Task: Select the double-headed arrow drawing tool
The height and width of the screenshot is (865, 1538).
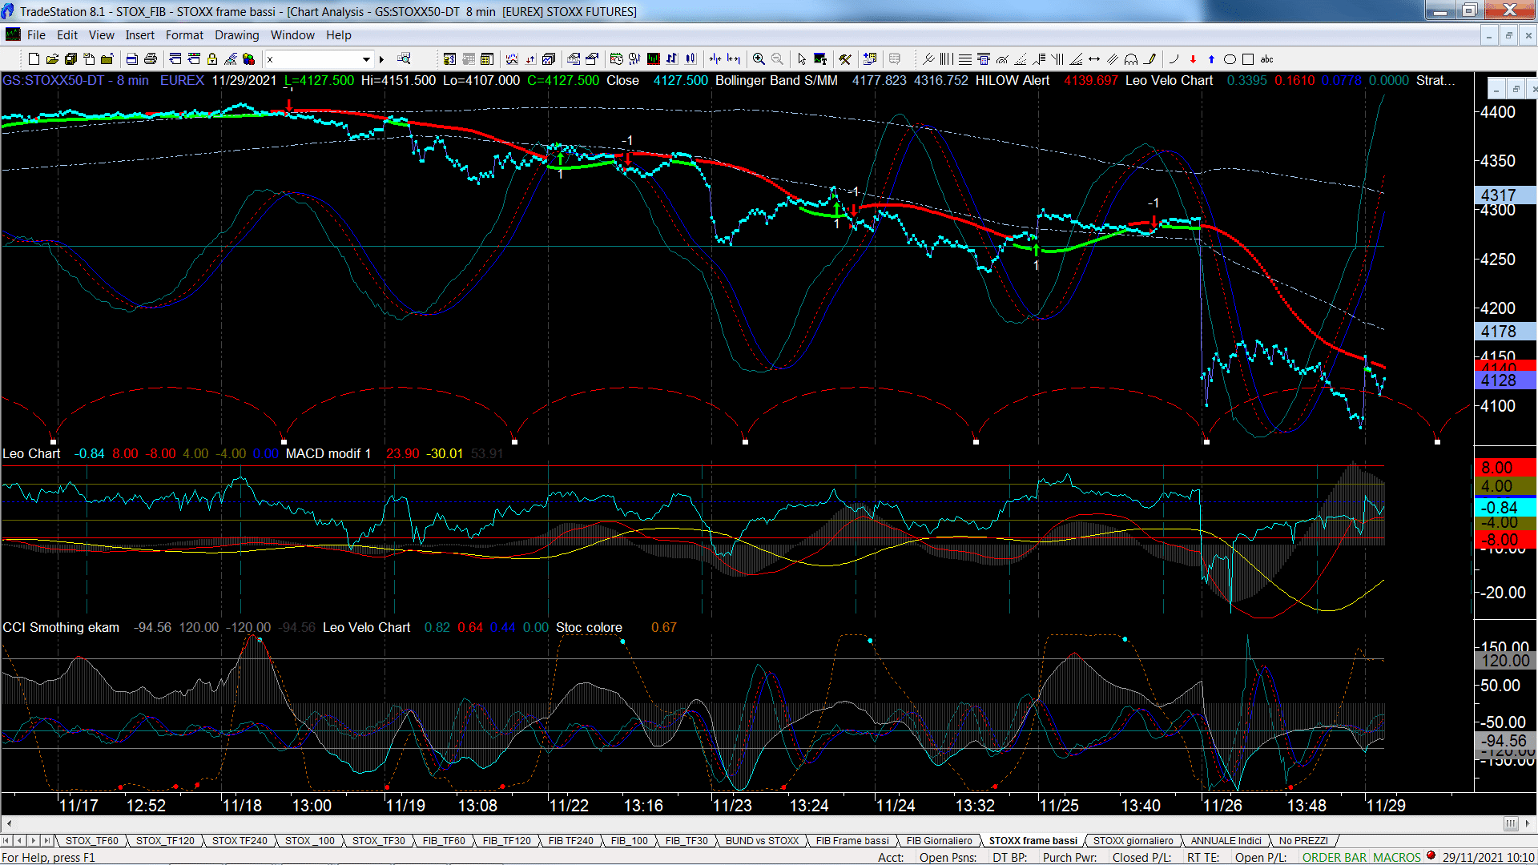Action: (x=1094, y=59)
